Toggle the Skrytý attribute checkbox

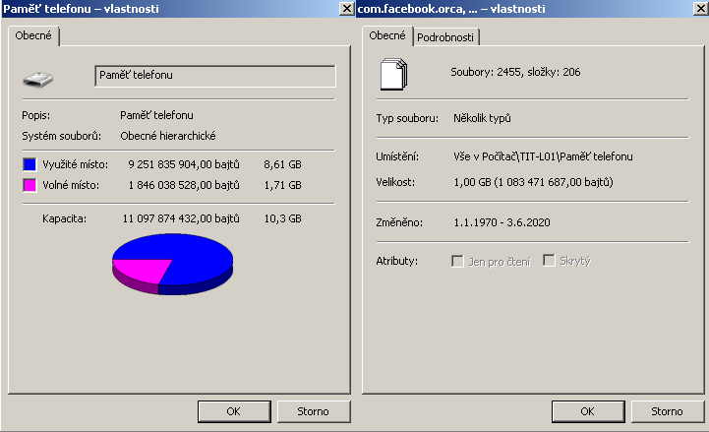click(x=549, y=260)
